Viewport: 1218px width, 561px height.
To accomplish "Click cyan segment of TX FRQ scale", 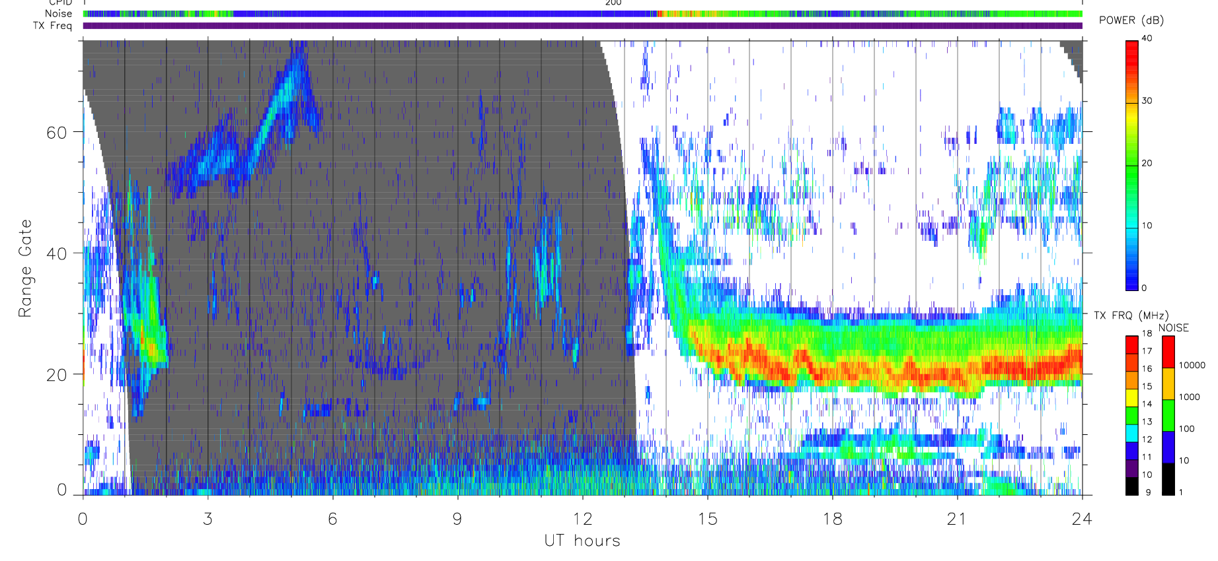I will tap(1132, 433).
